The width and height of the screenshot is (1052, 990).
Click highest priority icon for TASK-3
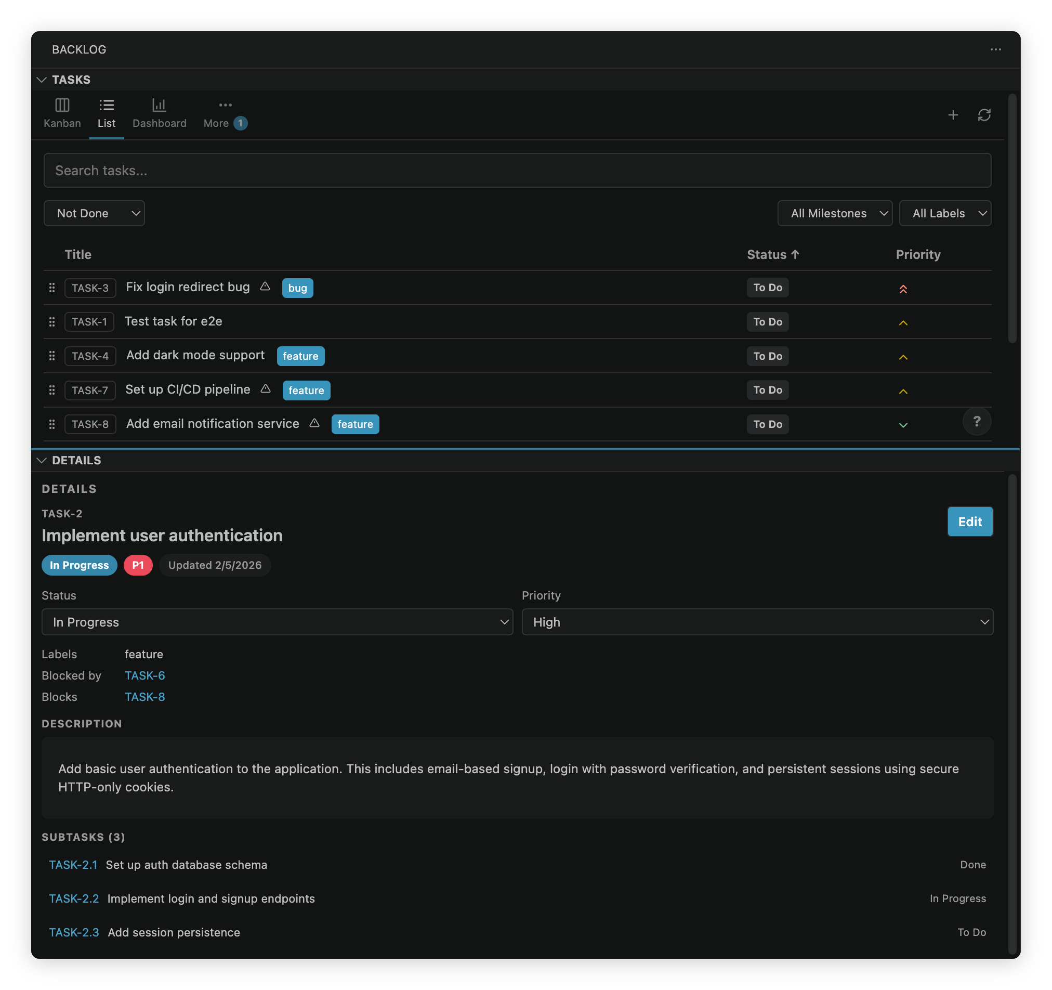coord(903,289)
